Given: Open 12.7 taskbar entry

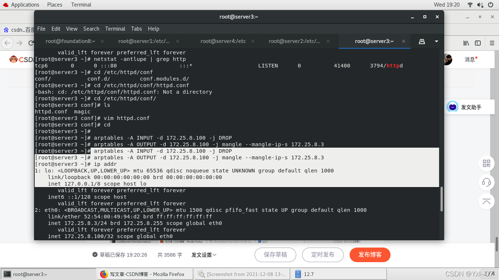Looking at the screenshot, I should (x=339, y=274).
